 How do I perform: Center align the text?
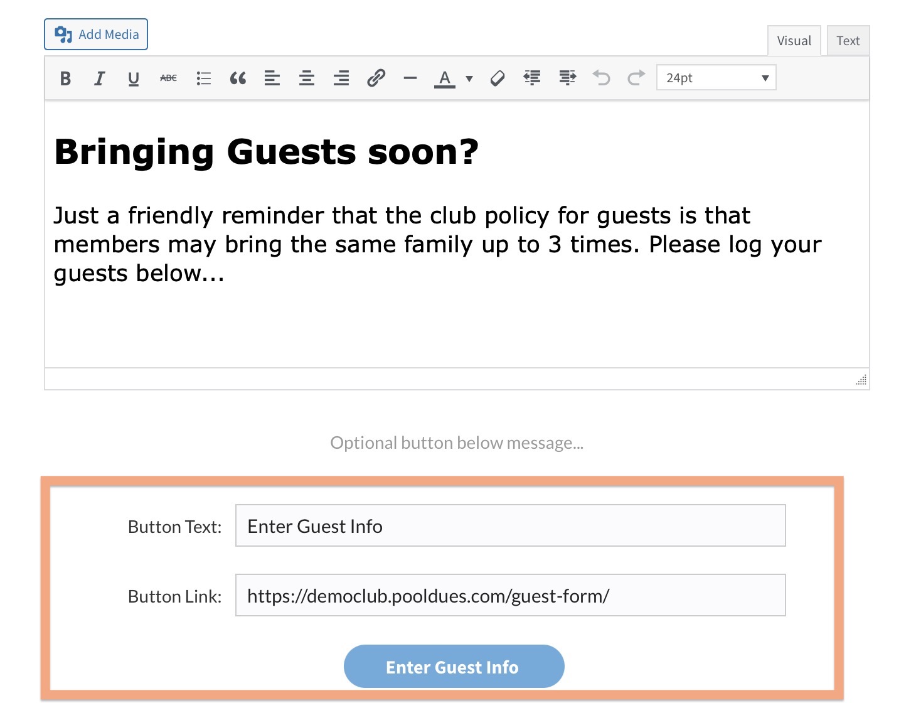(307, 78)
